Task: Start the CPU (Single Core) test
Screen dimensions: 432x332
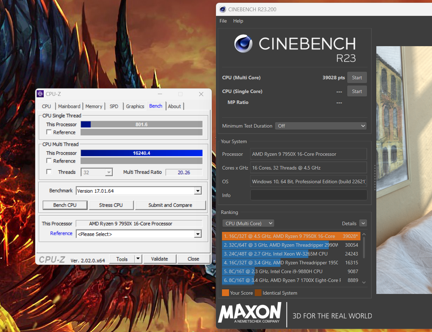Action: 357,91
